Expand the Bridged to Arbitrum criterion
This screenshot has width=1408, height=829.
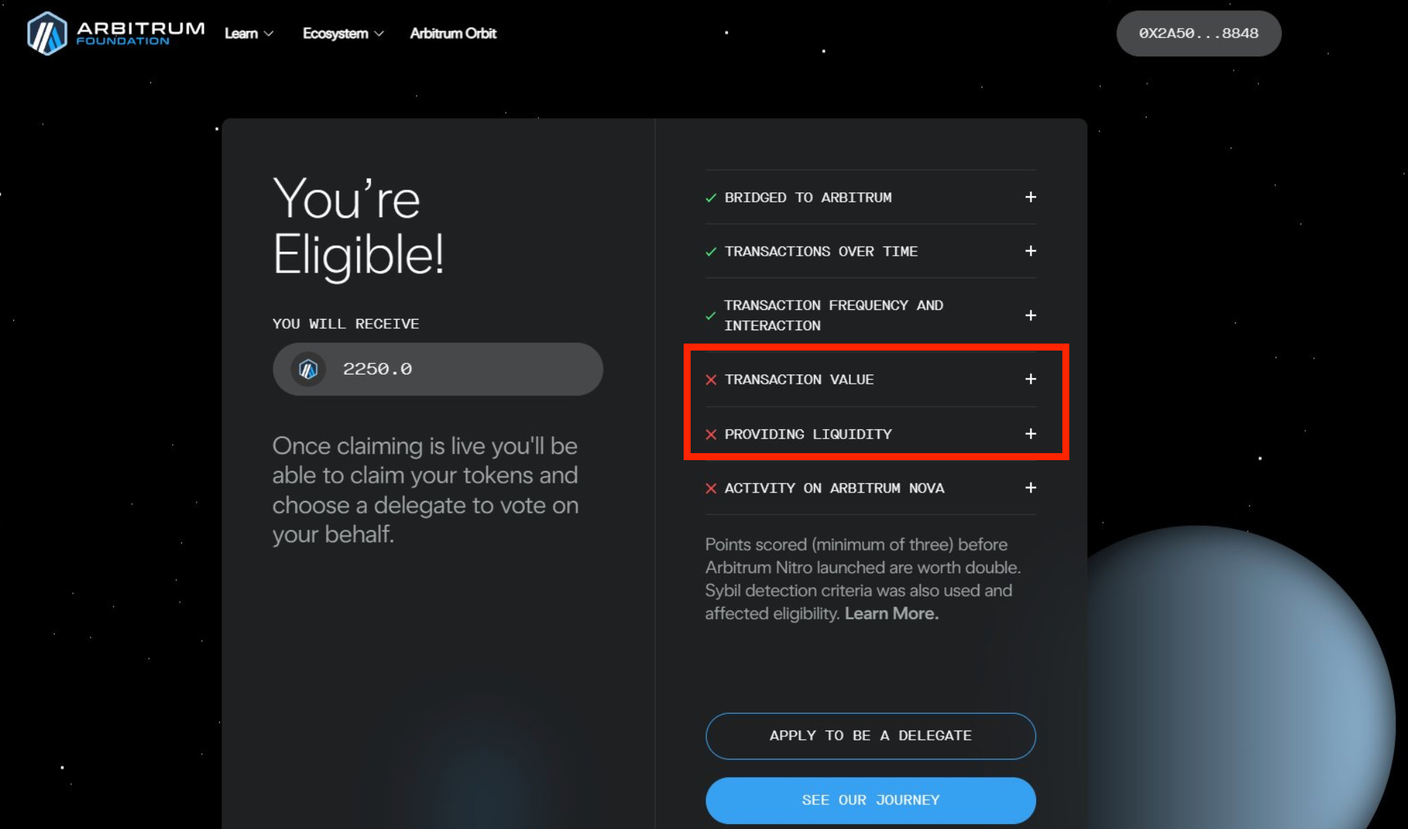(x=1031, y=197)
